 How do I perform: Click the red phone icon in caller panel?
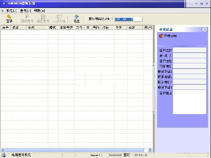tap(161, 36)
